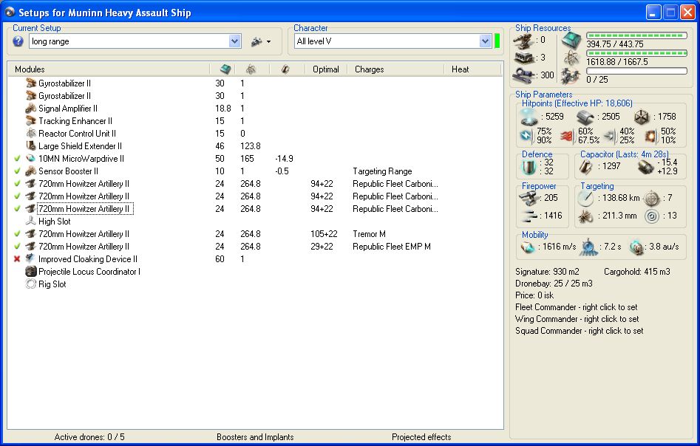This screenshot has height=446, width=700.
Task: Click the thermal resistance flame icon
Action: coord(567,136)
